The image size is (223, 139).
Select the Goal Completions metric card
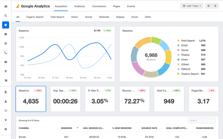coord(169,99)
